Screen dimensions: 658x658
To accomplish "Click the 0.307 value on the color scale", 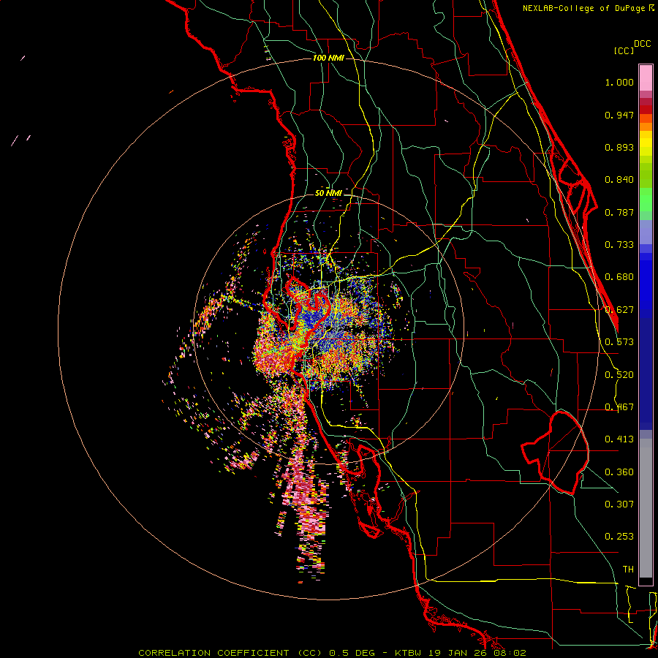I will [619, 504].
